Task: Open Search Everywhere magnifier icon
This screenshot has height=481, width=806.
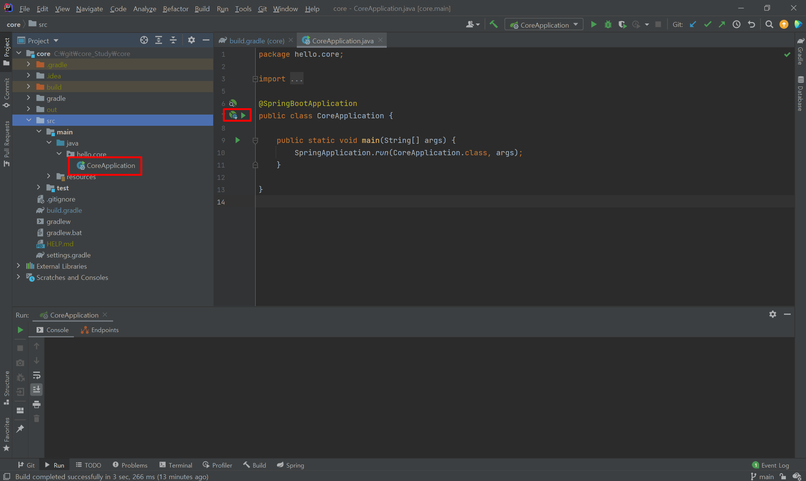Action: tap(769, 25)
